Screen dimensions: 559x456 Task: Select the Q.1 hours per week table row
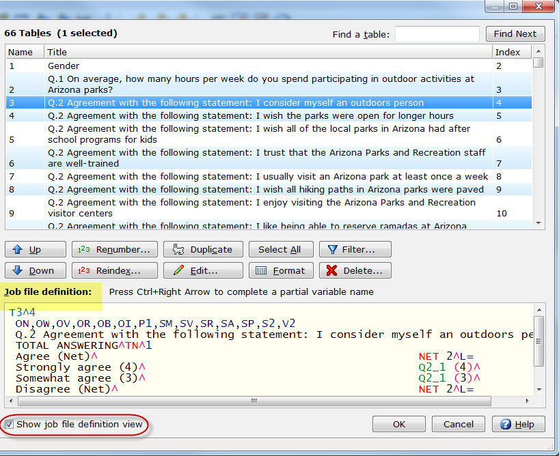click(x=269, y=84)
